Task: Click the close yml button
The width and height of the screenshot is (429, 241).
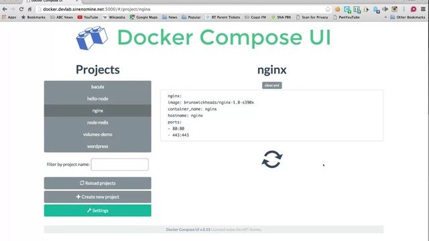Action: pyautogui.click(x=272, y=85)
